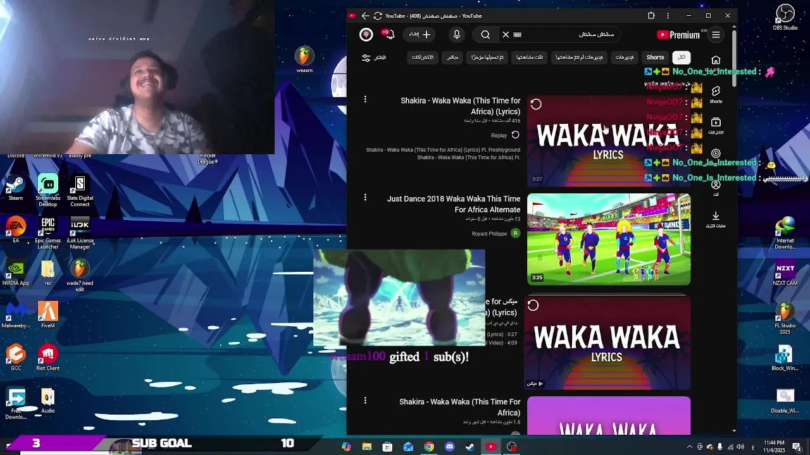
Task: Select the 'الكل' (All) filter chip
Action: coord(682,58)
